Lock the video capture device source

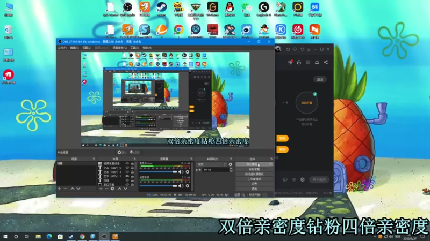(132, 163)
